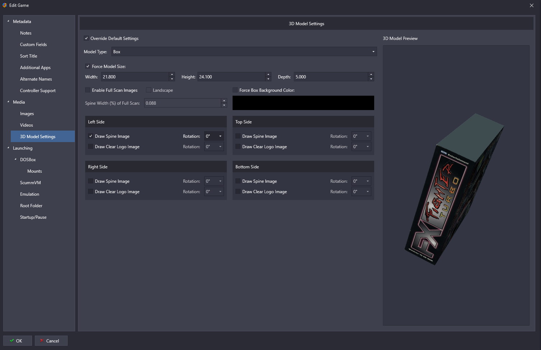This screenshot has height=350, width=541.
Task: Open the Model Type dropdown showing Box
Action: (x=244, y=51)
